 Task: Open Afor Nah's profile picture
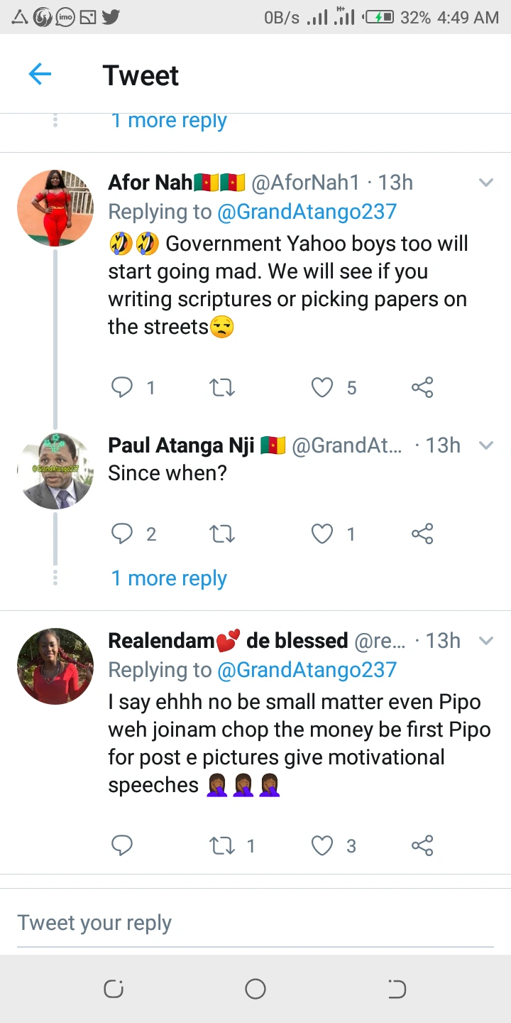55,207
